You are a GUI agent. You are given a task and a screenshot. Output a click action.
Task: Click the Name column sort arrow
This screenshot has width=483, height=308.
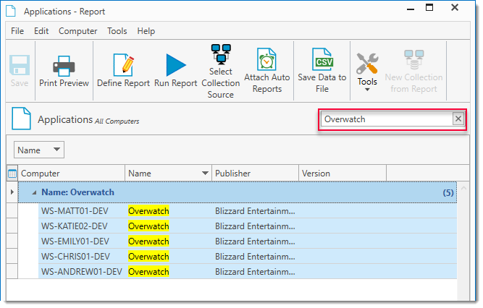pos(205,174)
